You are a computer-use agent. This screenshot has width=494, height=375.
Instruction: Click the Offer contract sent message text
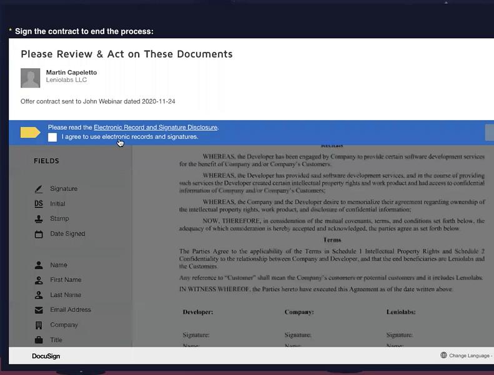tap(98, 101)
